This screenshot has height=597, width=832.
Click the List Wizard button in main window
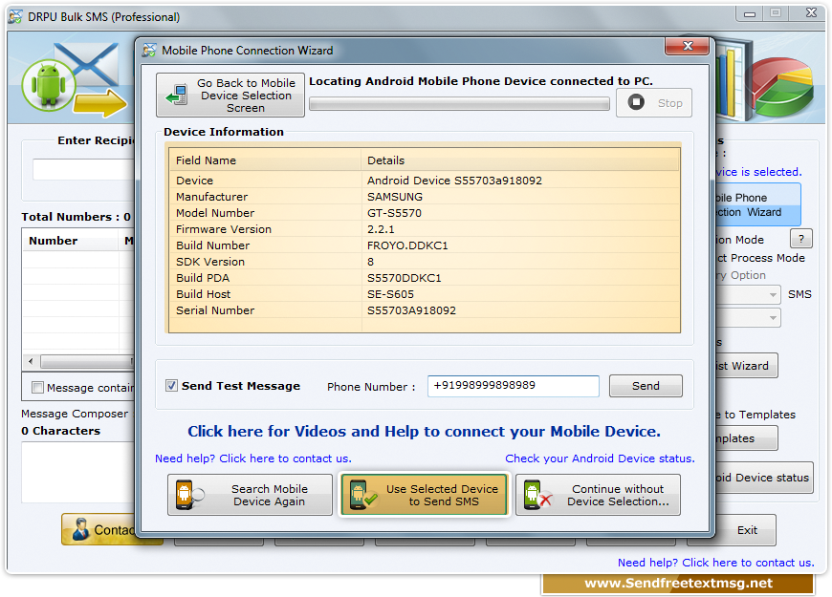[x=747, y=366]
